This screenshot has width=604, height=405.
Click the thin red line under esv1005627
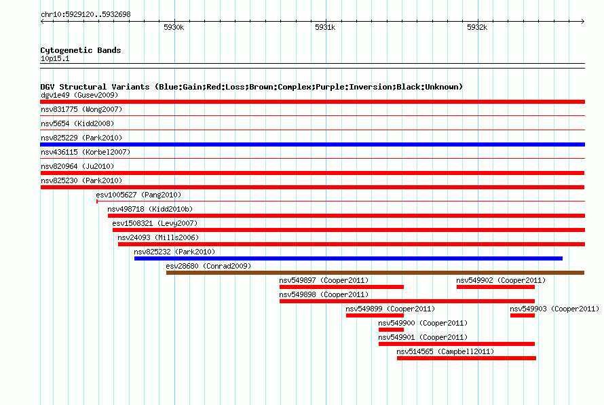click(341, 201)
